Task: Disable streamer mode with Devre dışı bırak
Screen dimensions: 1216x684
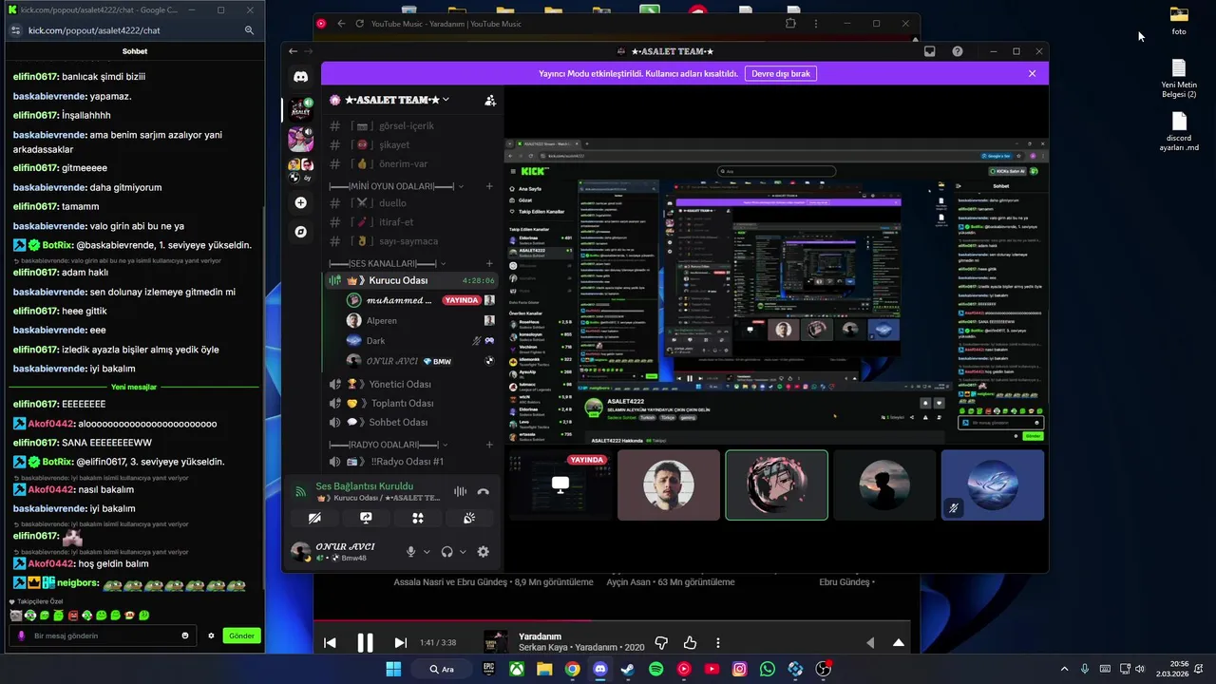Action: [x=781, y=73]
